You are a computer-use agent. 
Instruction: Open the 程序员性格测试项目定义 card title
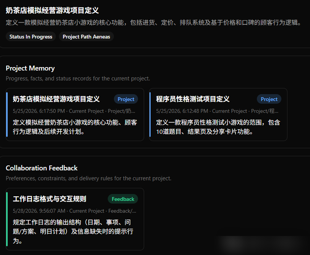(x=193, y=99)
